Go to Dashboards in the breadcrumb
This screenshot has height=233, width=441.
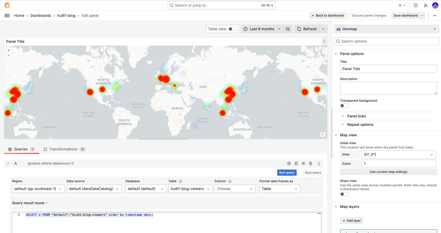[x=41, y=16]
